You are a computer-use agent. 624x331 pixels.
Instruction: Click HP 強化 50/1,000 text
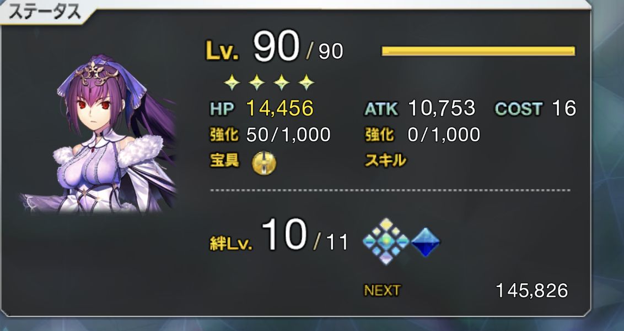pos(270,135)
